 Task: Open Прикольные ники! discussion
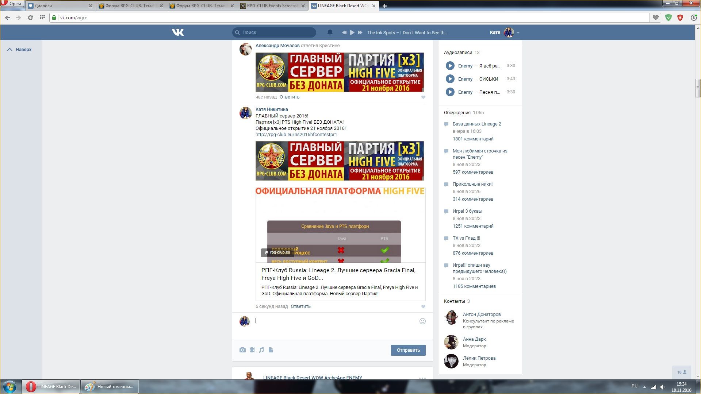coord(472,184)
